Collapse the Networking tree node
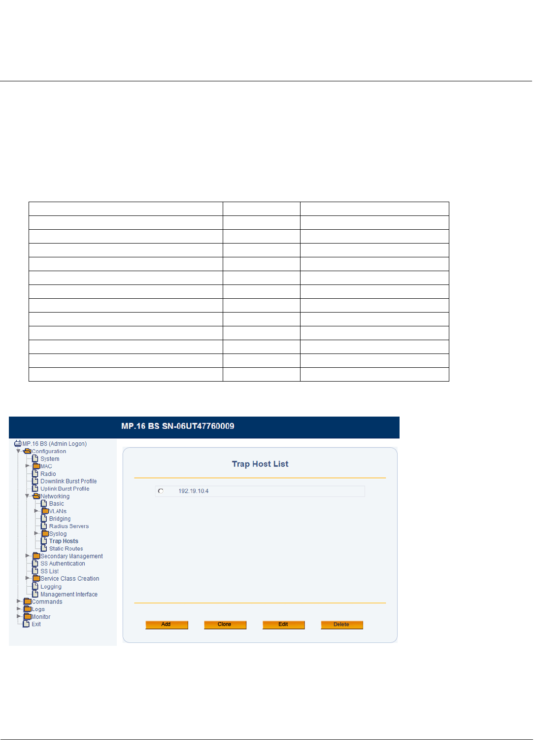This screenshot has width=537, height=740. [x=27, y=496]
